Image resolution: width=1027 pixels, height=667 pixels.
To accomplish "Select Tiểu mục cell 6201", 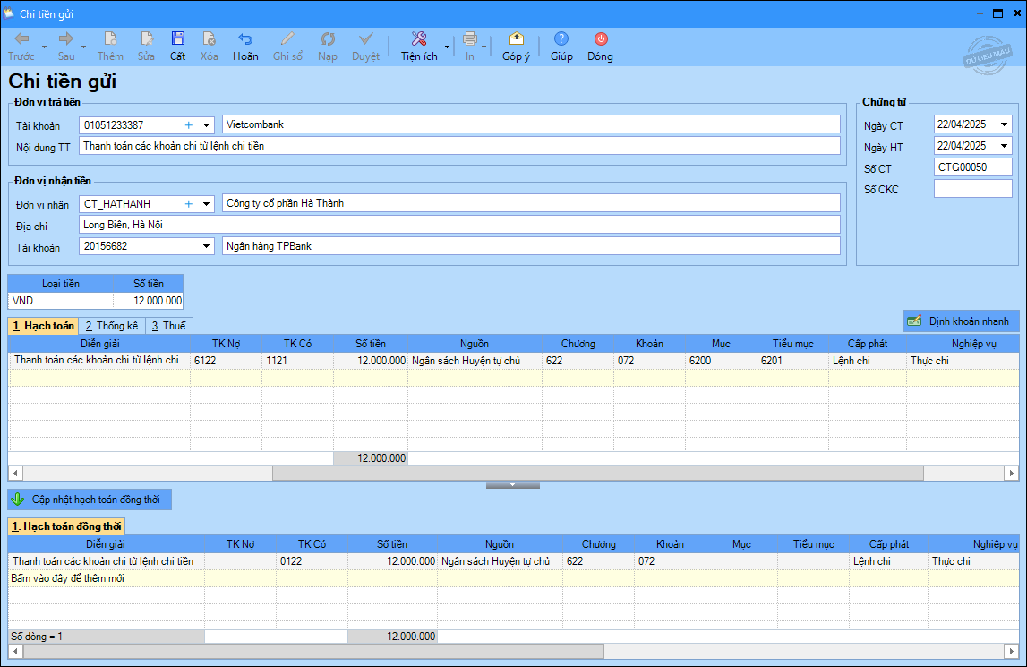I will 793,361.
